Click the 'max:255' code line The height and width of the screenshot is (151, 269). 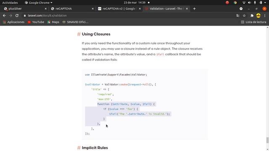click(105, 99)
